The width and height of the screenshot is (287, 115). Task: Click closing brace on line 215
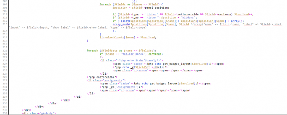[100, 34]
